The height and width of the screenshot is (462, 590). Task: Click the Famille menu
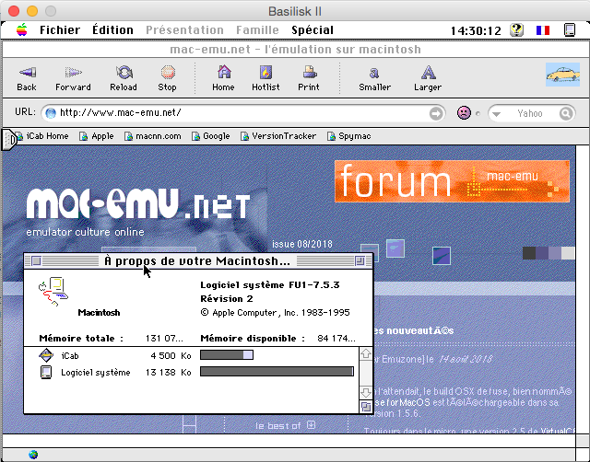pyautogui.click(x=257, y=30)
